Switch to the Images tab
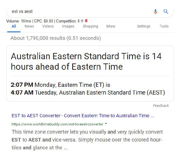The height and width of the screenshot is (155, 179). [x=68, y=26]
